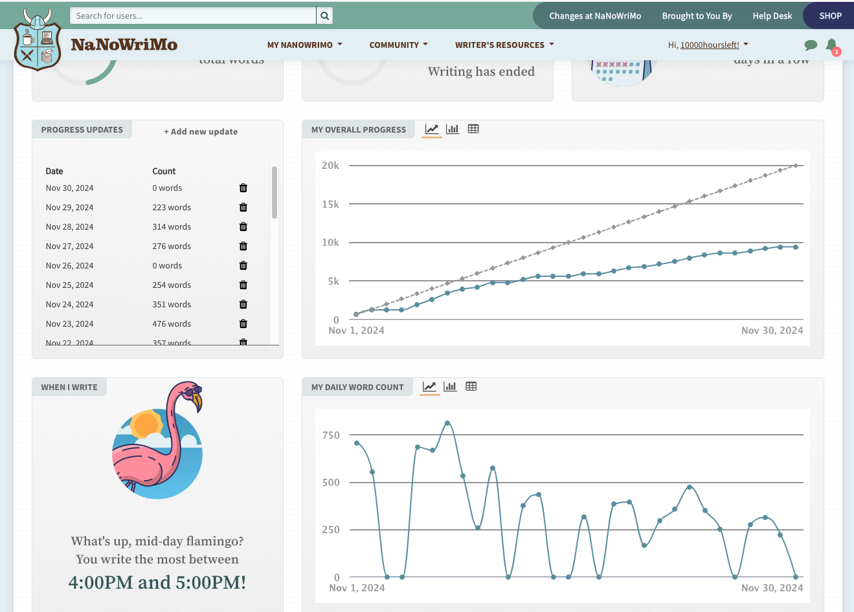The image size is (854, 612).
Task: Delete the Nov 24, 2024 update
Action: point(243,304)
